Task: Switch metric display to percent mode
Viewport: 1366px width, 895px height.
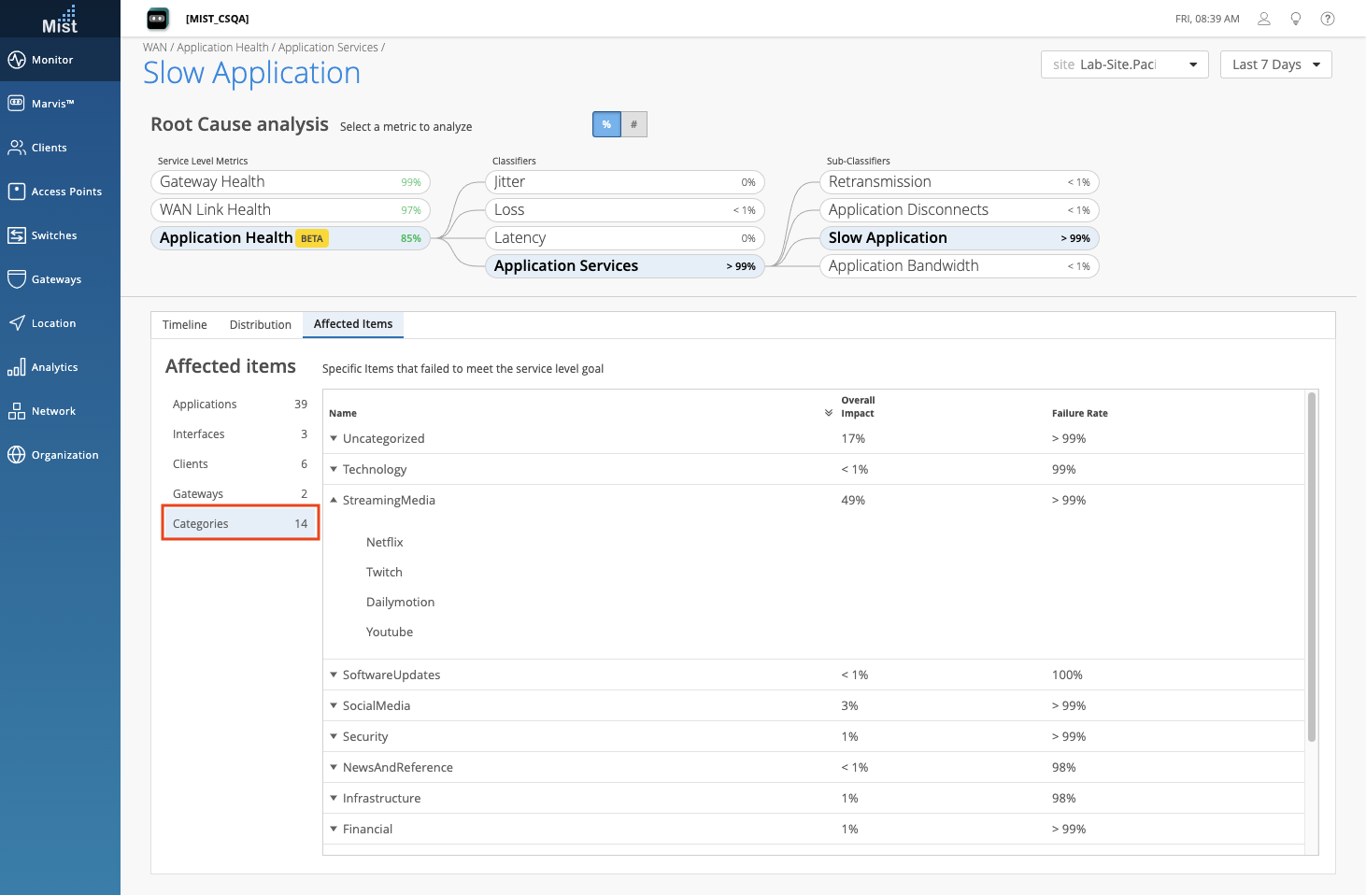Action: 606,124
